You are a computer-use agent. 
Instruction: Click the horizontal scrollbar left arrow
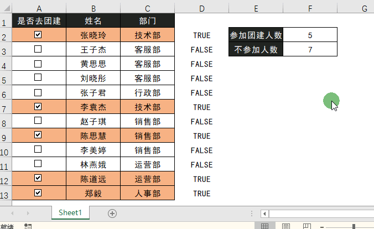(x=264, y=214)
